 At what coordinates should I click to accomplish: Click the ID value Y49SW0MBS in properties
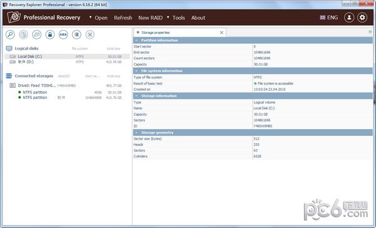[x=263, y=126]
